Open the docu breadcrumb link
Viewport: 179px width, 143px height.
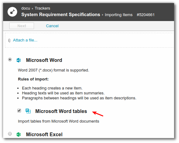(x=26, y=8)
